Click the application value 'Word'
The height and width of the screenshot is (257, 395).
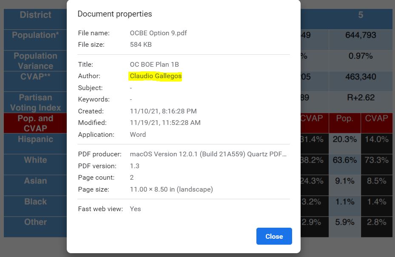point(138,135)
